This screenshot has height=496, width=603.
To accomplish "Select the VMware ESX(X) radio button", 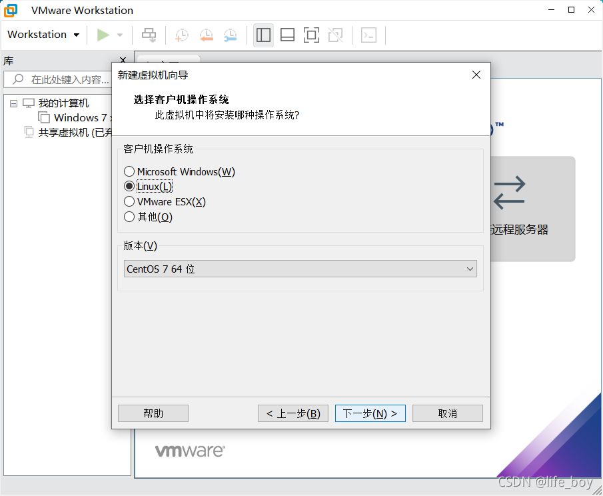I will [x=129, y=201].
